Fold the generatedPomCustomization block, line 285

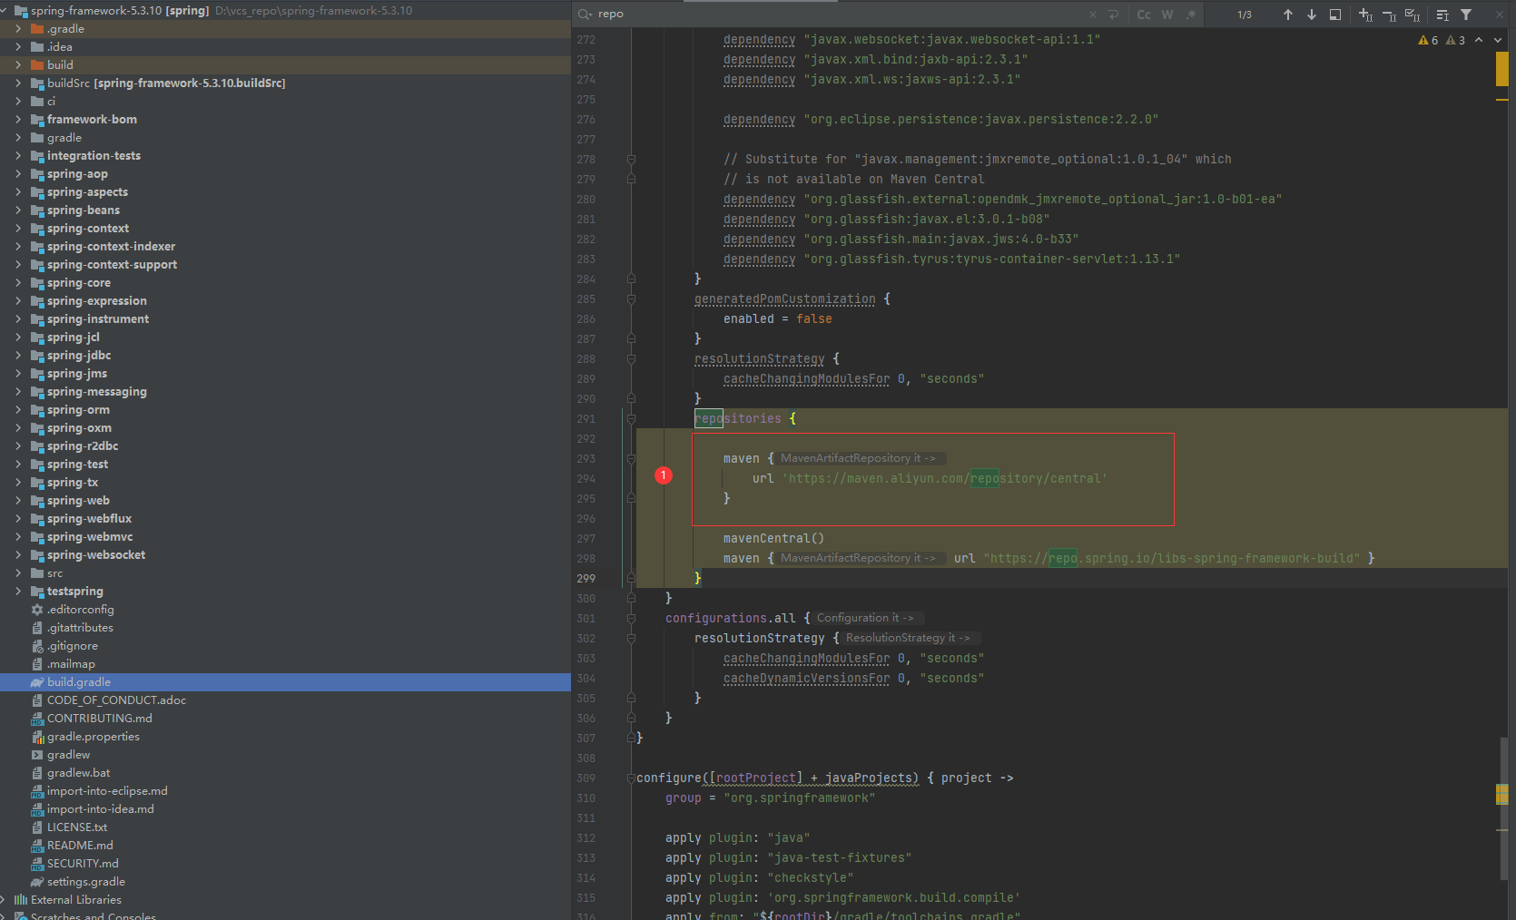point(631,299)
